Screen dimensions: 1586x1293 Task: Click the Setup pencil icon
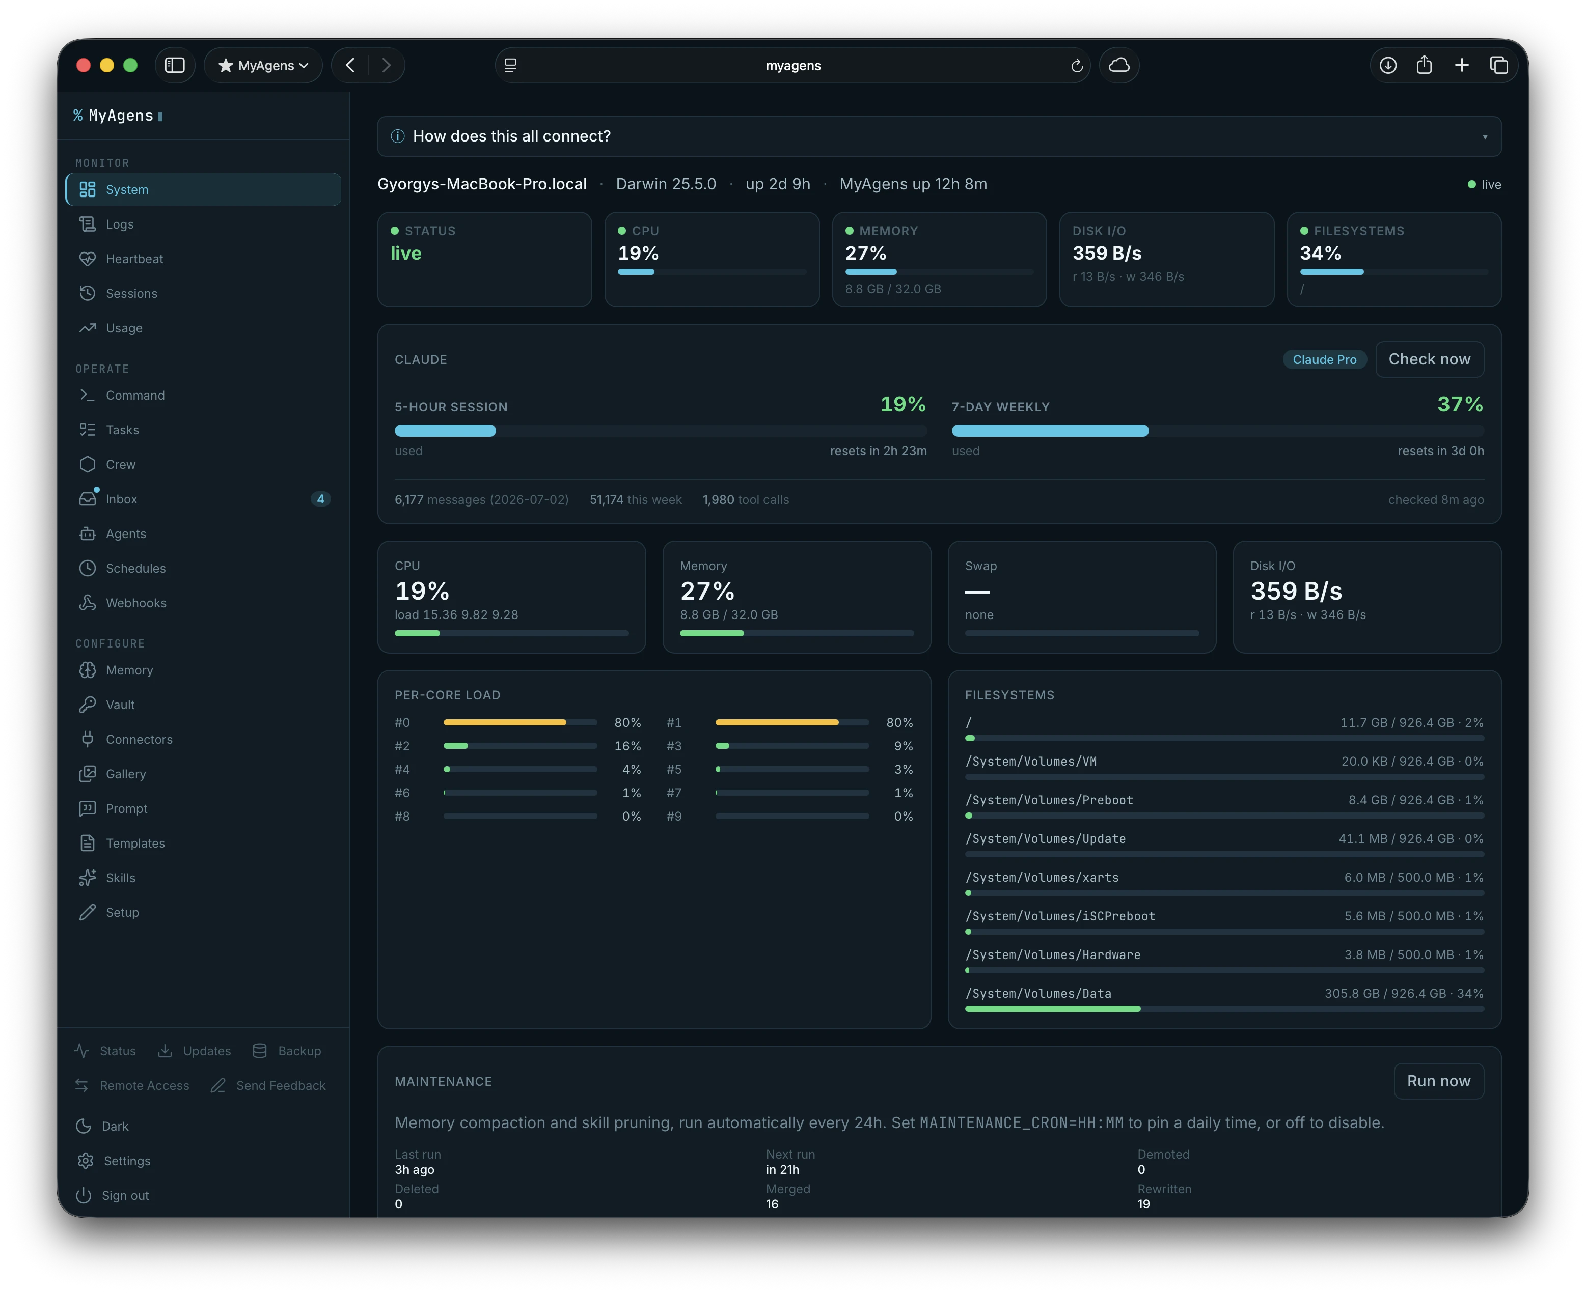(x=87, y=912)
